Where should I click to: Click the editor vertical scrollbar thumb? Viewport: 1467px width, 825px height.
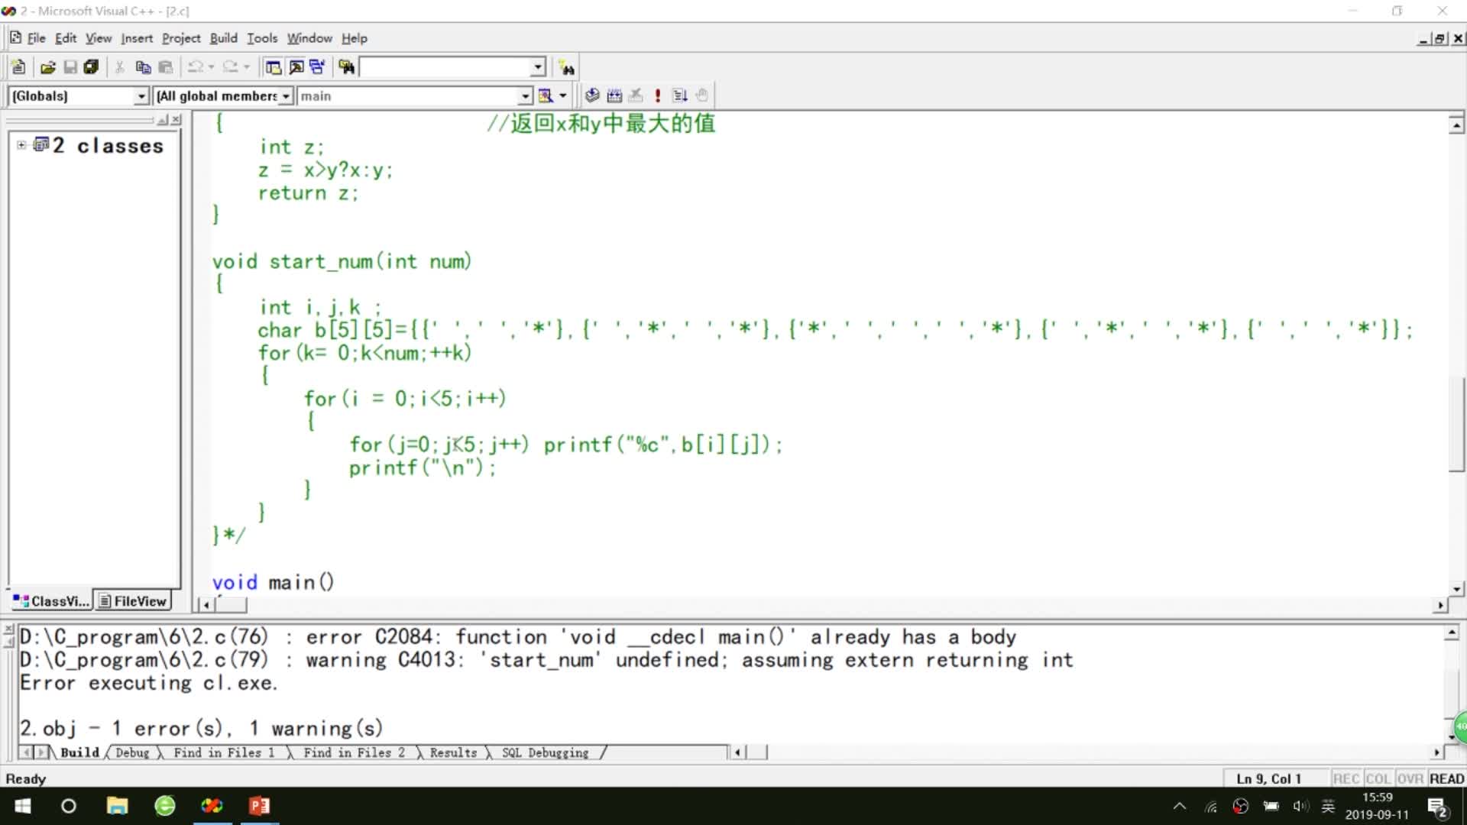[1456, 424]
